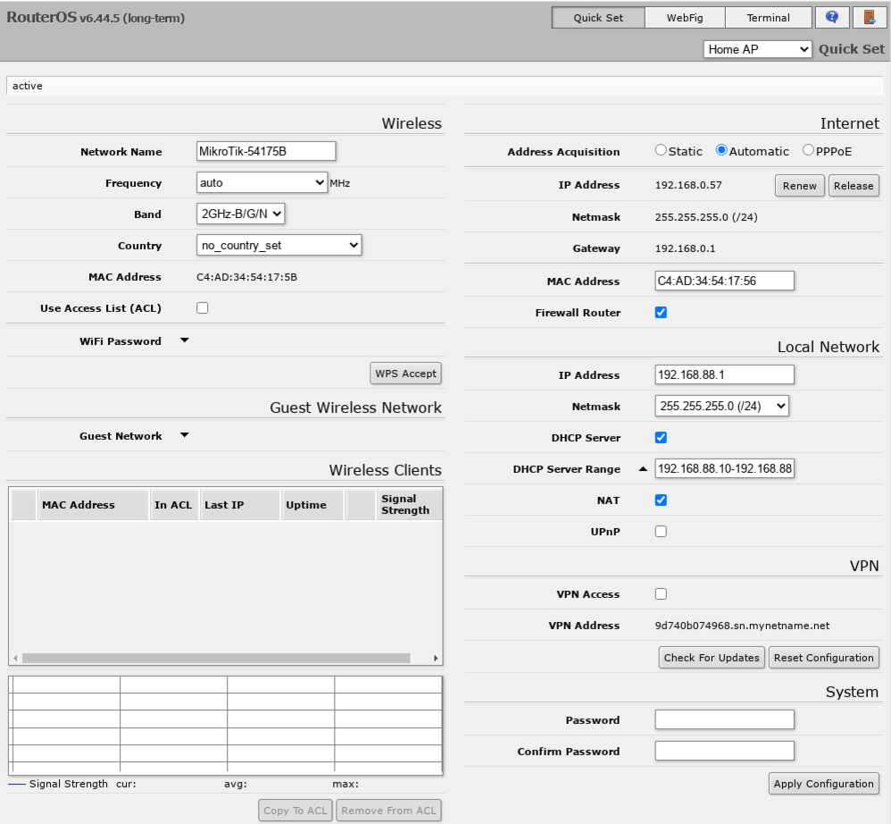Toggle the NAT checkbox
Screen dimensions: 891x824
point(661,500)
